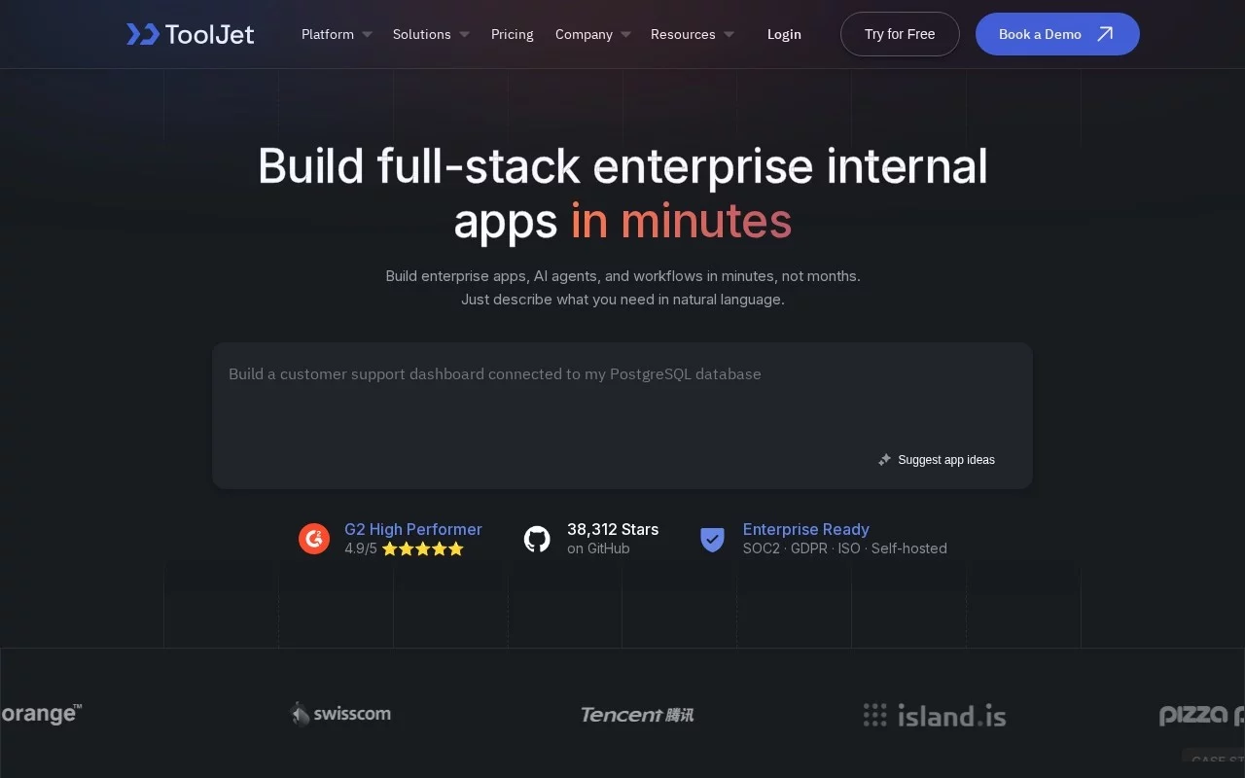Expand the Company dropdown arrow

click(x=625, y=34)
